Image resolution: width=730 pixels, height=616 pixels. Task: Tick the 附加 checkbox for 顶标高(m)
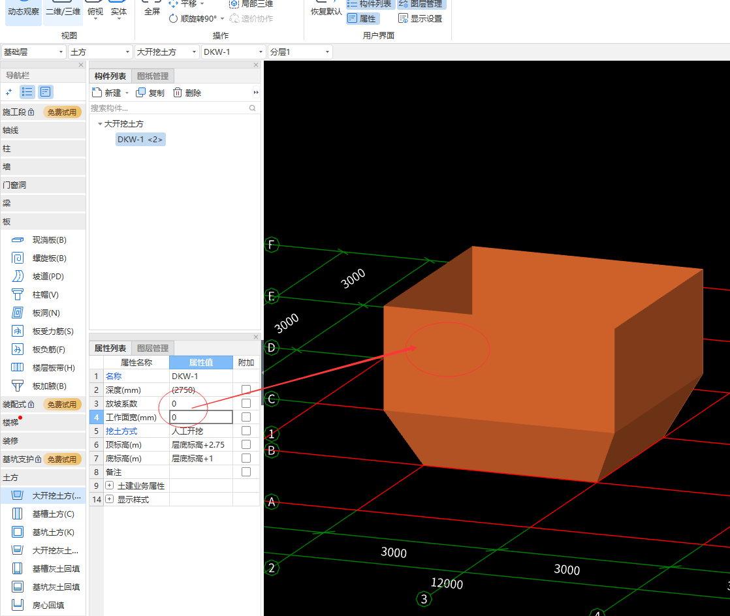(246, 444)
